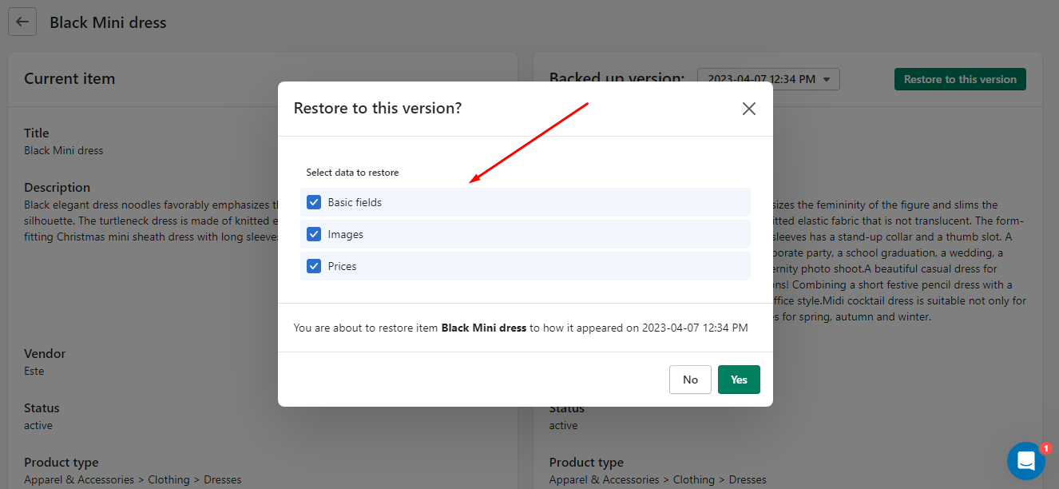Open Apparel & Accessories link in backed up panel
Image resolution: width=1059 pixels, height=489 pixels.
[605, 479]
